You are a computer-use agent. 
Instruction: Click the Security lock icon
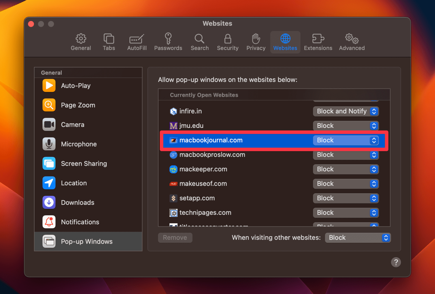click(227, 42)
